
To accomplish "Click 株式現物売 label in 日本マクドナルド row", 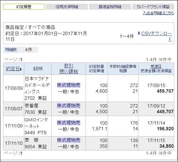I will pyautogui.click(x=68, y=85).
